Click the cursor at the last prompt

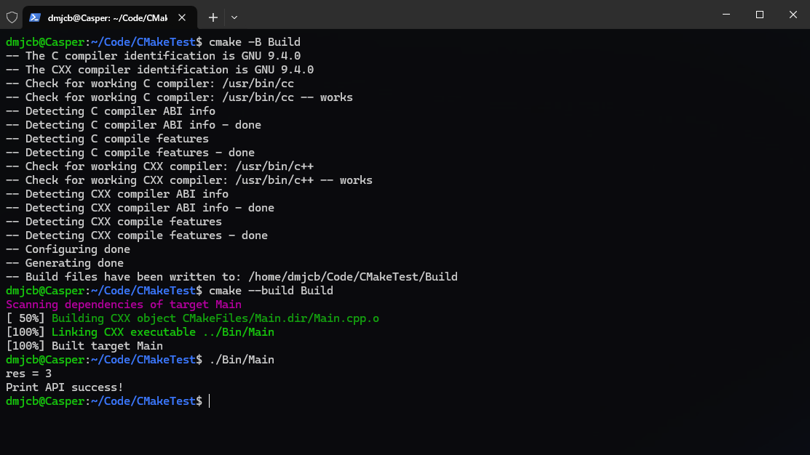[x=209, y=401]
